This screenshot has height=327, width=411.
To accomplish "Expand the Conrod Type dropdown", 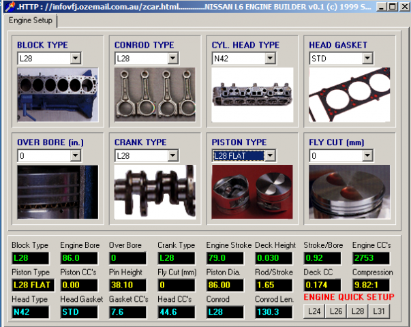I will tap(172, 59).
